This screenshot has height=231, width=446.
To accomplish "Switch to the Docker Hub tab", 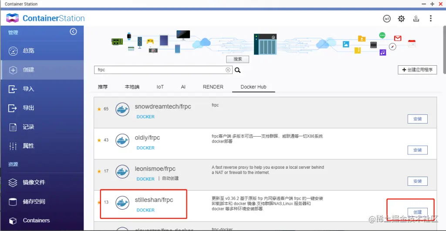I will click(253, 87).
